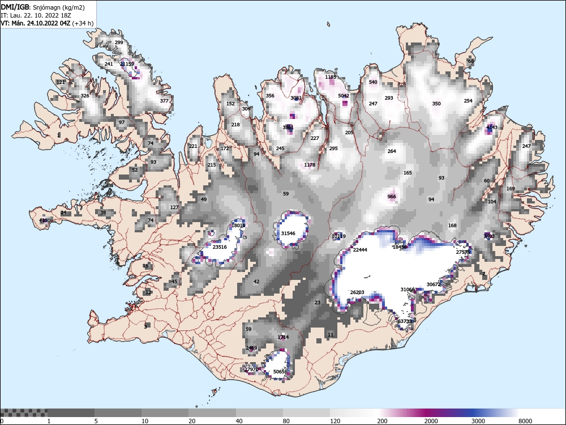The height and width of the screenshot is (425, 566).
Task: Click snow value '27970' on Eyjafjallajökull
Action: pos(252,369)
